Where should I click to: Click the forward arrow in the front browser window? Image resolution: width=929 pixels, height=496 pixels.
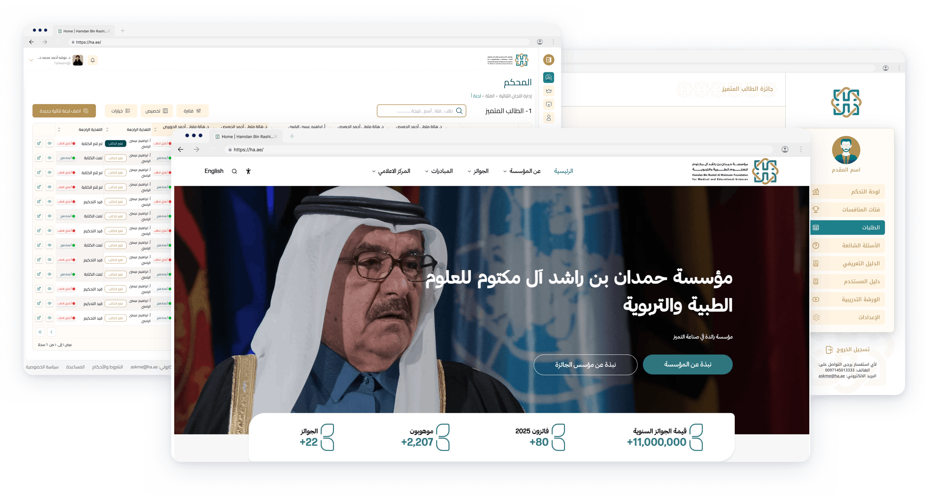[197, 149]
